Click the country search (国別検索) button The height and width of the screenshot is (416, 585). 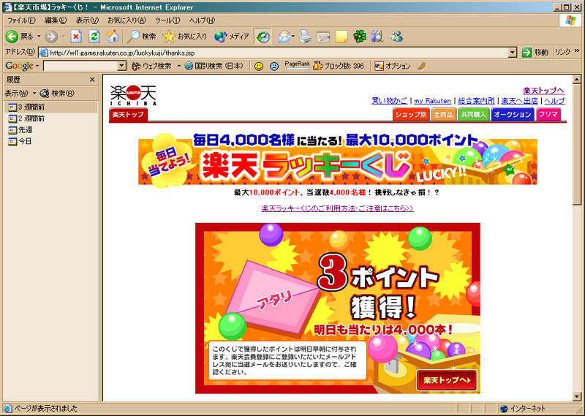[x=214, y=66]
